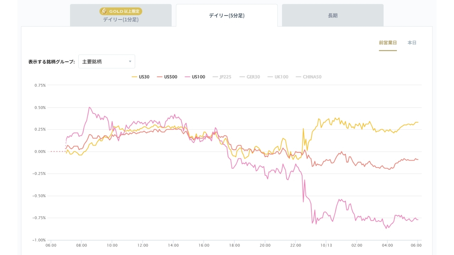Screen dimensions: 454x255
Task: Click the 表示する銘柄グループ label
Action: pos(51,62)
